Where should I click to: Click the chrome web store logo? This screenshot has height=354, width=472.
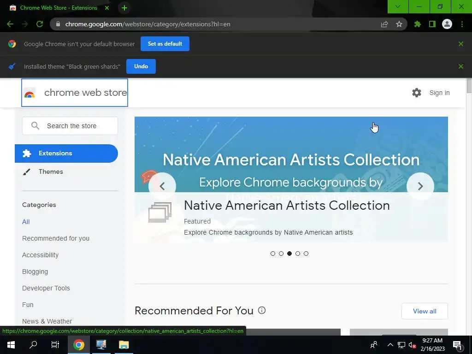click(75, 93)
